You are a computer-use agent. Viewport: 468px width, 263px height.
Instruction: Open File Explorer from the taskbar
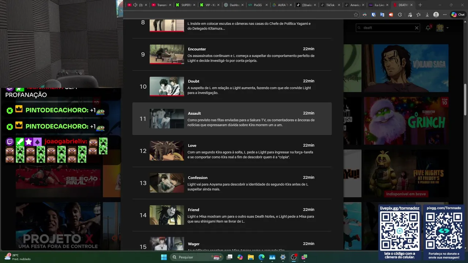tap(251, 257)
